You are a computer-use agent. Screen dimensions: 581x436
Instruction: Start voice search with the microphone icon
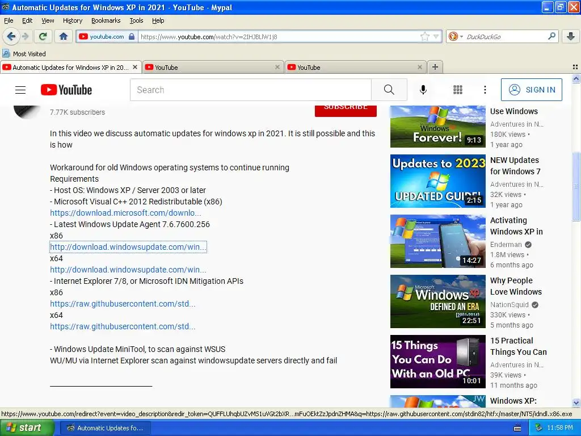(x=423, y=90)
